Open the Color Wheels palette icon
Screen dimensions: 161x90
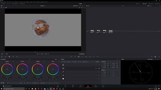(9, 57)
